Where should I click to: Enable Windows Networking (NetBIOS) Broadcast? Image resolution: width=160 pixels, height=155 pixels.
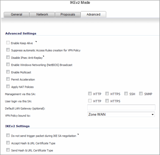point(8,64)
